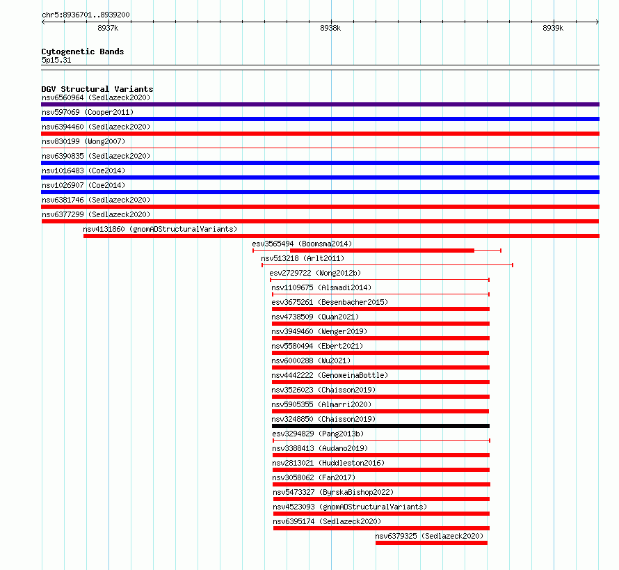Open the nsv6381746 (Sedlazeck2020) label
619x570 pixels.
96,200
